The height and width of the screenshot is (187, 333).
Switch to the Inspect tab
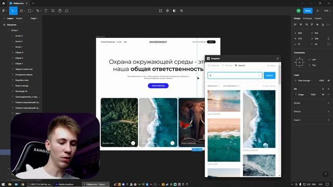coord(318,19)
